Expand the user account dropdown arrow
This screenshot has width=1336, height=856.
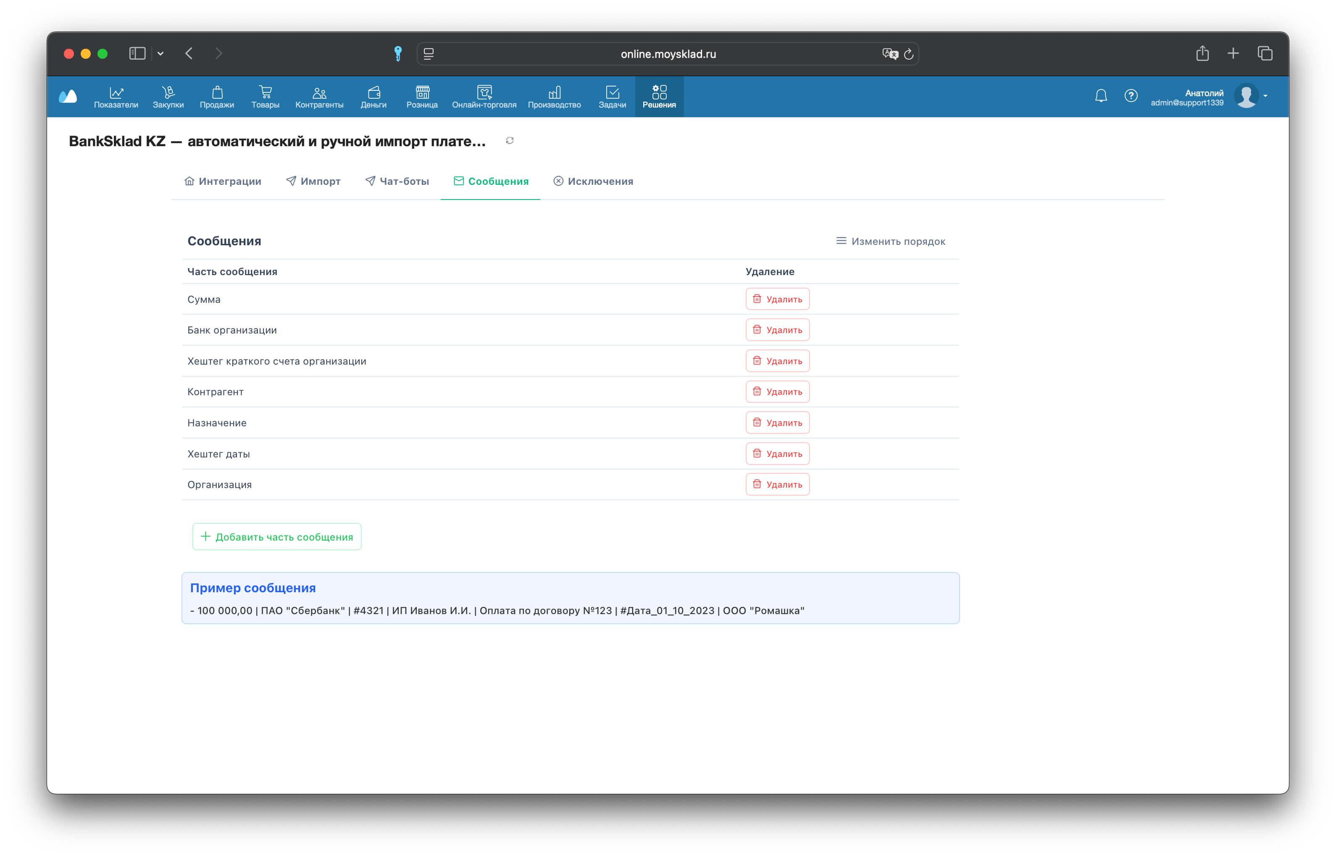(x=1265, y=96)
